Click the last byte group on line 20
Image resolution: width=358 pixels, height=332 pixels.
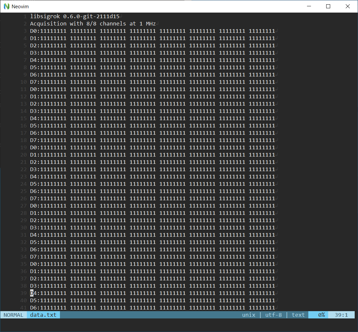(262, 155)
